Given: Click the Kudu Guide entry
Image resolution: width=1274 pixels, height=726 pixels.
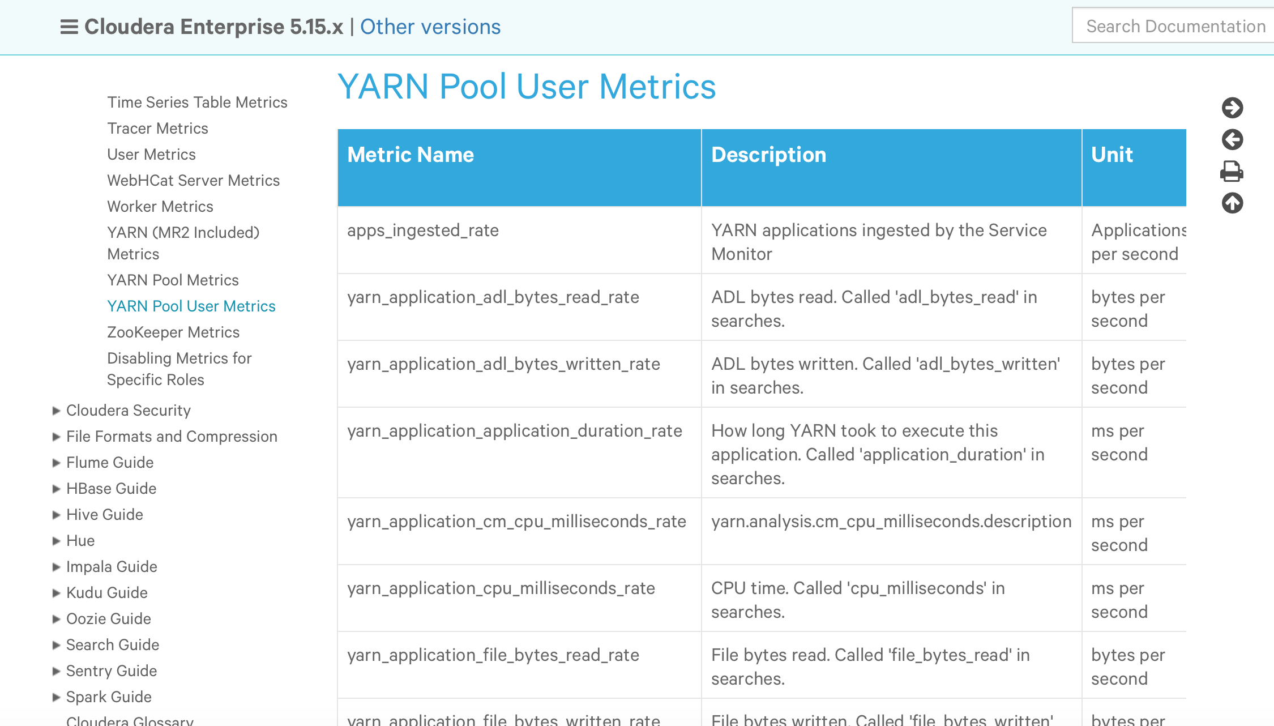Looking at the screenshot, I should point(106,592).
